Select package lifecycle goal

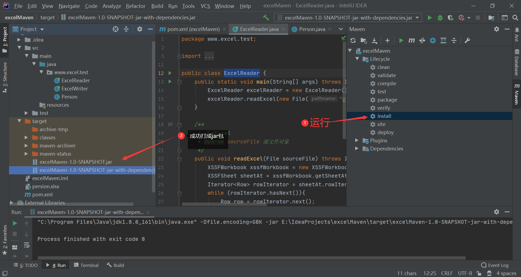(x=387, y=100)
